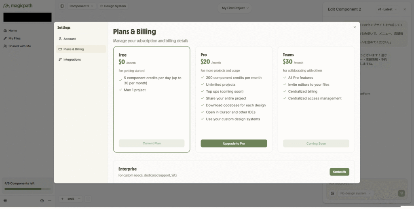
Task: Open the My First Project dropdown
Action: [x=235, y=8]
